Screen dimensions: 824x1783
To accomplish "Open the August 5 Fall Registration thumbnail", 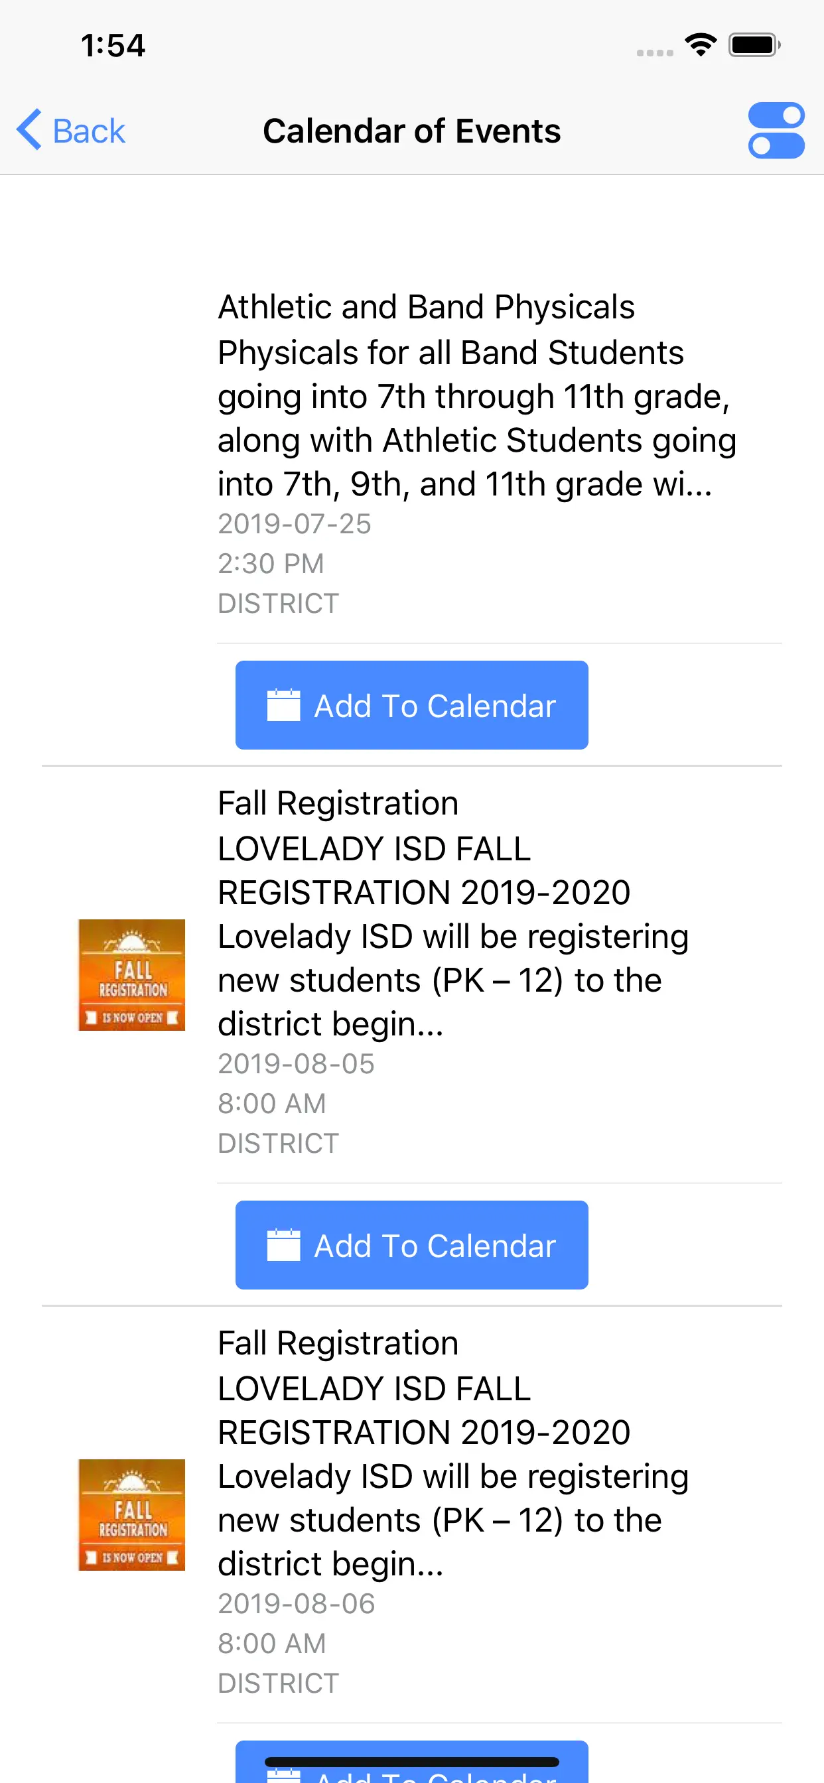I will tap(131, 974).
